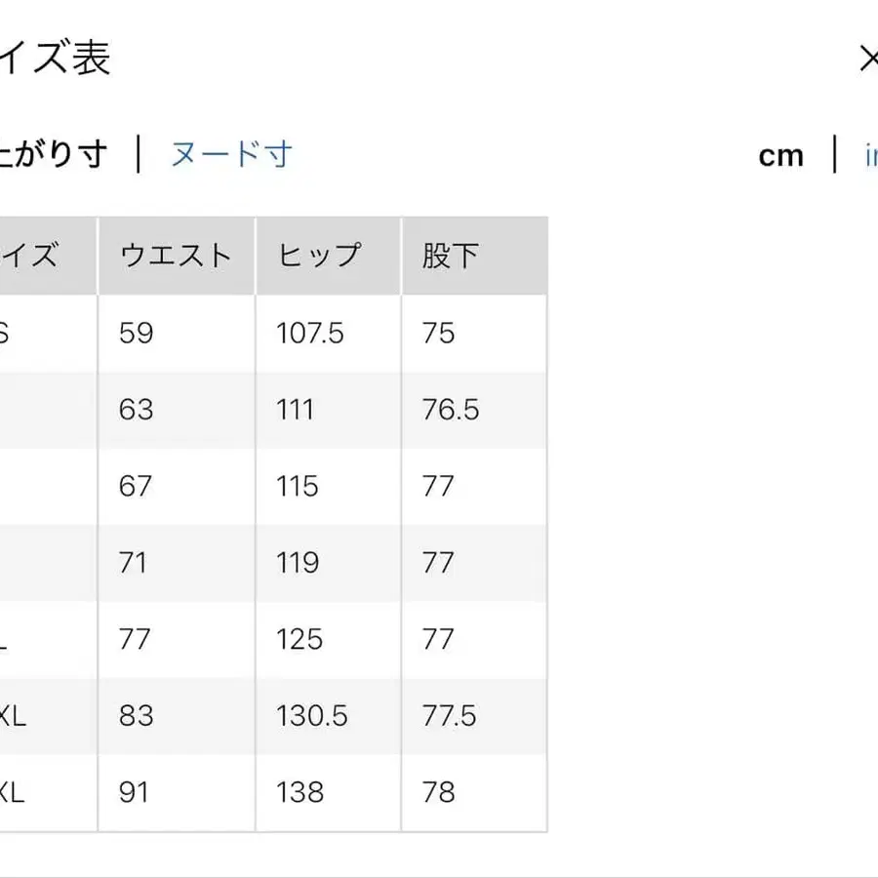Select the hip value 111
The height and width of the screenshot is (878, 878).
click(x=295, y=410)
